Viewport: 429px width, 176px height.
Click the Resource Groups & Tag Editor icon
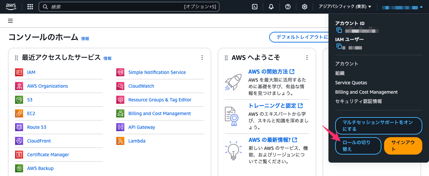click(120, 100)
